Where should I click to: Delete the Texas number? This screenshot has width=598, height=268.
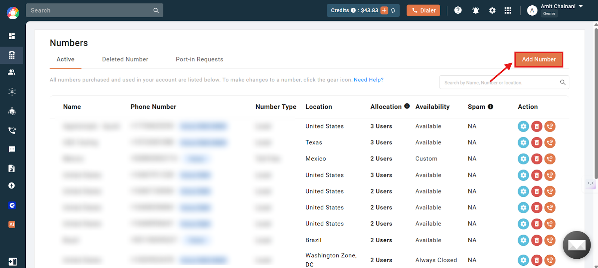(x=537, y=142)
